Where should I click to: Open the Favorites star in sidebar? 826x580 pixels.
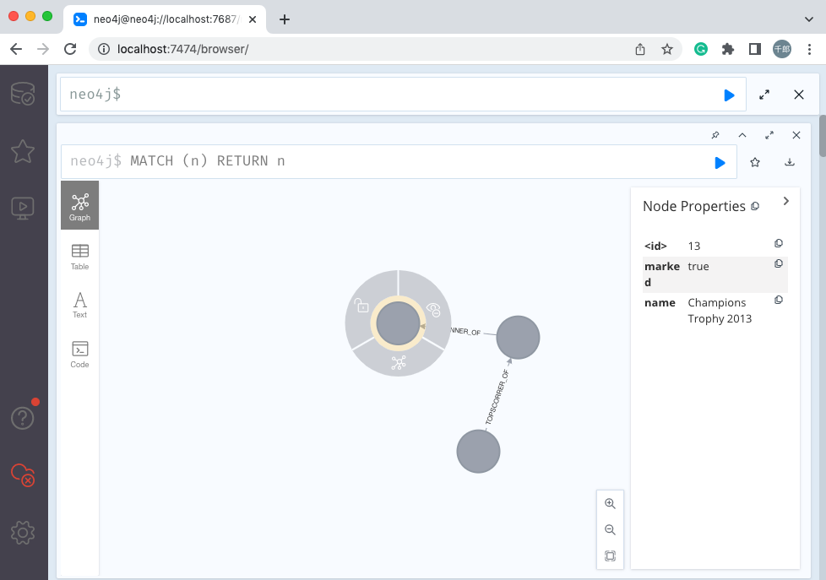(x=23, y=151)
